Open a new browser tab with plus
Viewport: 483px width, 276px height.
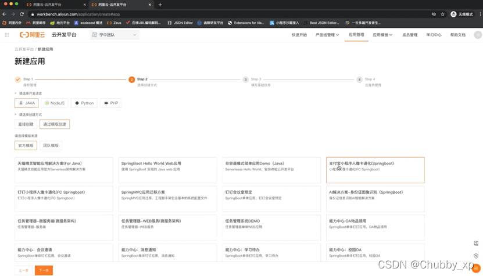160,5
